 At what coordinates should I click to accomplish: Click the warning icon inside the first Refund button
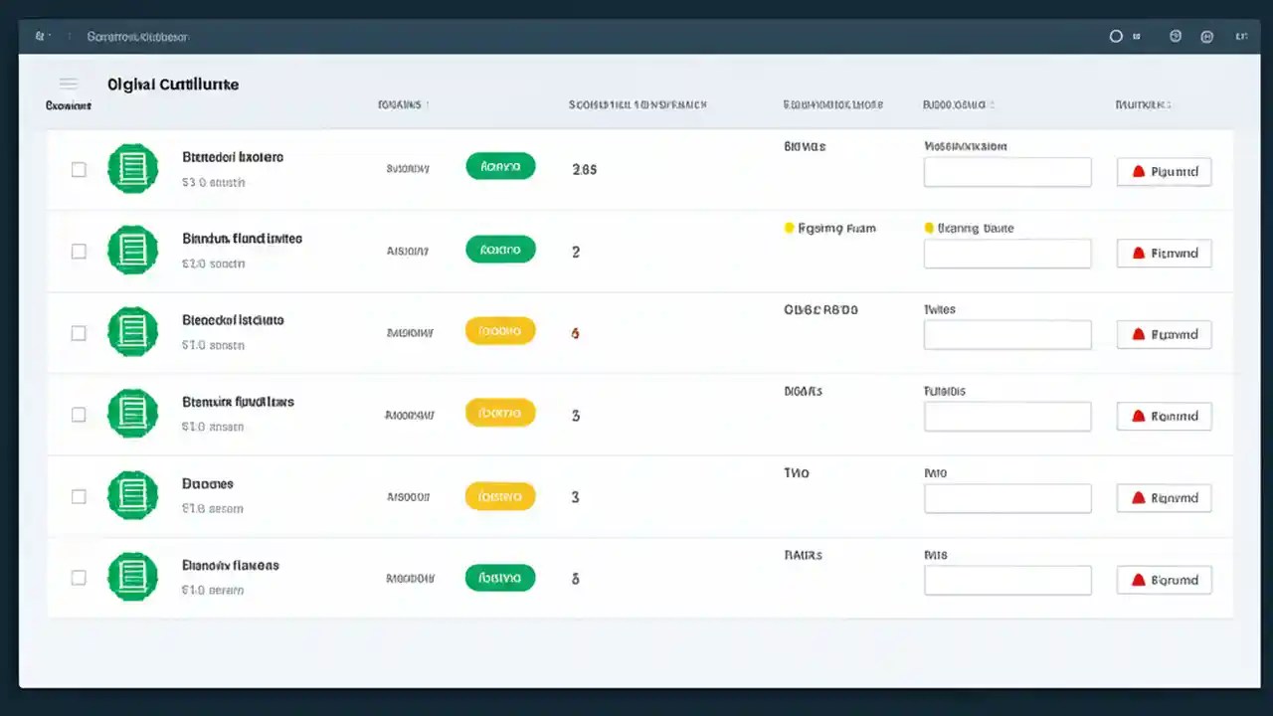point(1140,171)
